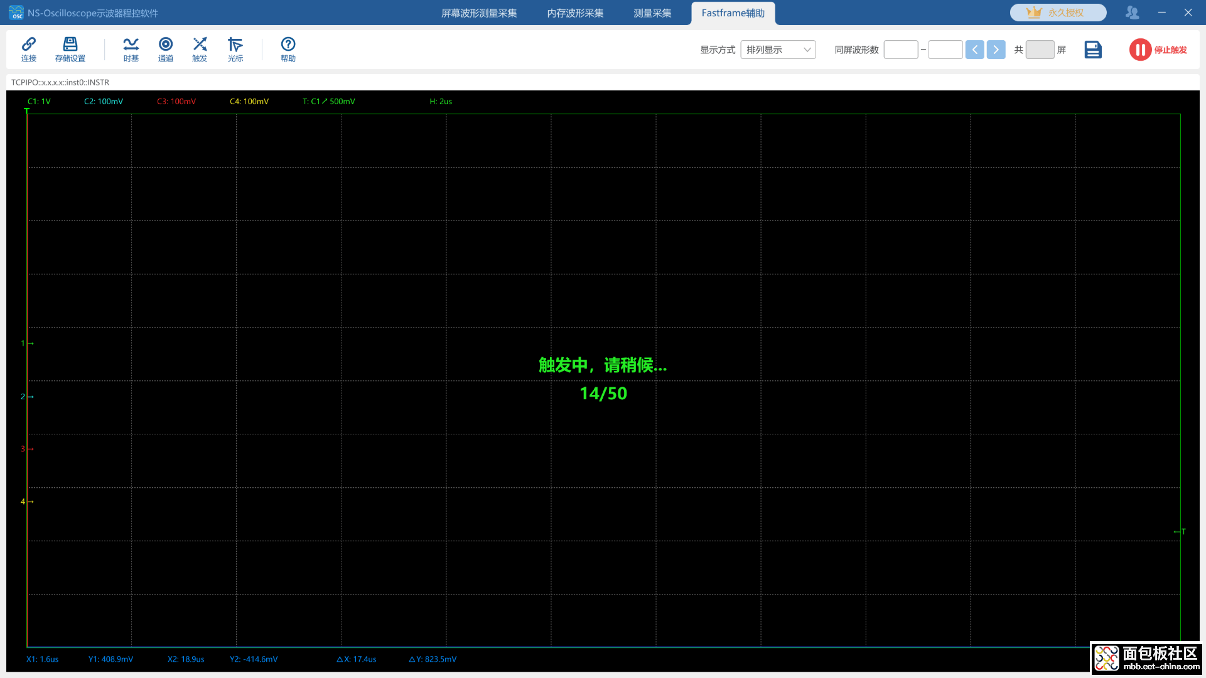Image resolution: width=1206 pixels, height=678 pixels.
Task: Minimize the NS-Oscilloscope window
Action: pos(1162,13)
